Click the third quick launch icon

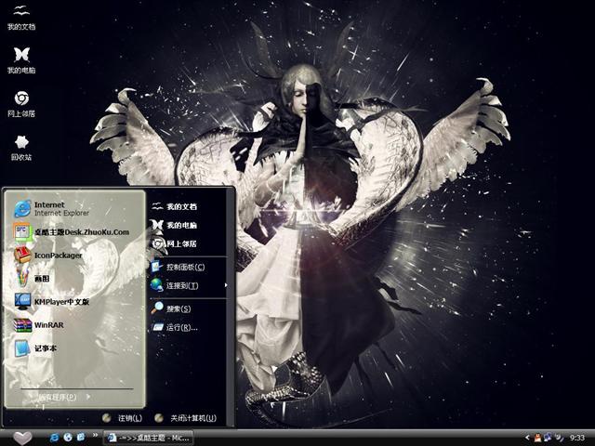81,438
